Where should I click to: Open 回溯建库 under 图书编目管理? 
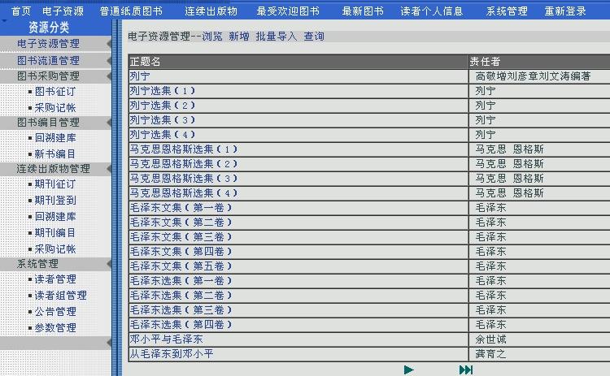[55, 138]
